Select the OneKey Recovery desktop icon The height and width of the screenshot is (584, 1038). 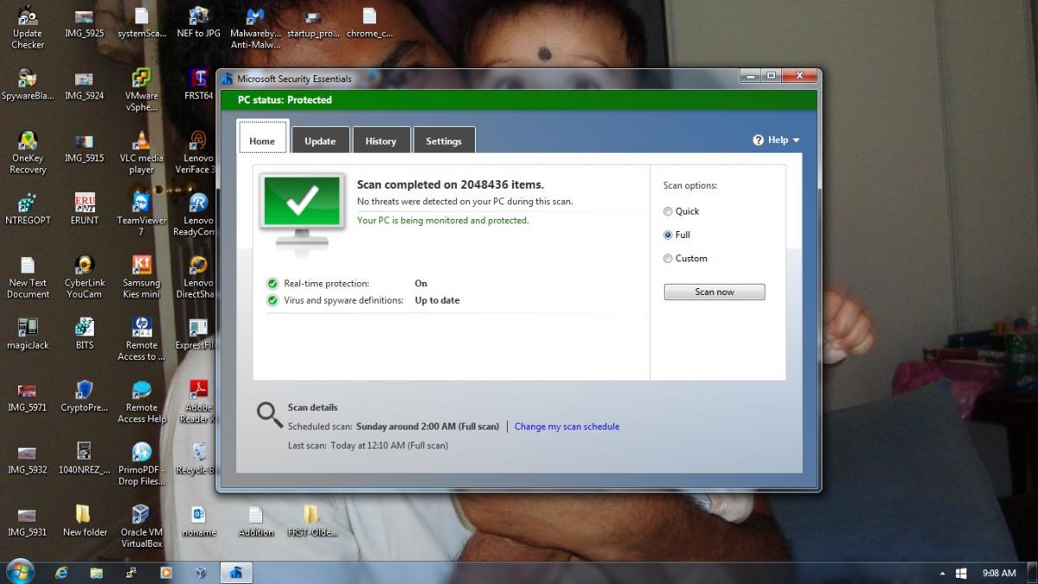[x=28, y=152]
